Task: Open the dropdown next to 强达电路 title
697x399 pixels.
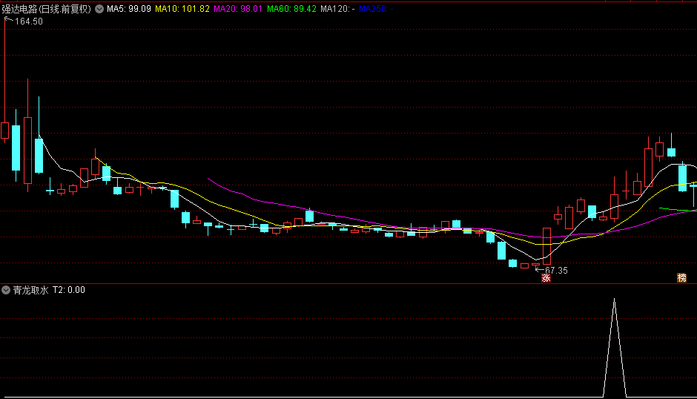Action: click(x=99, y=9)
